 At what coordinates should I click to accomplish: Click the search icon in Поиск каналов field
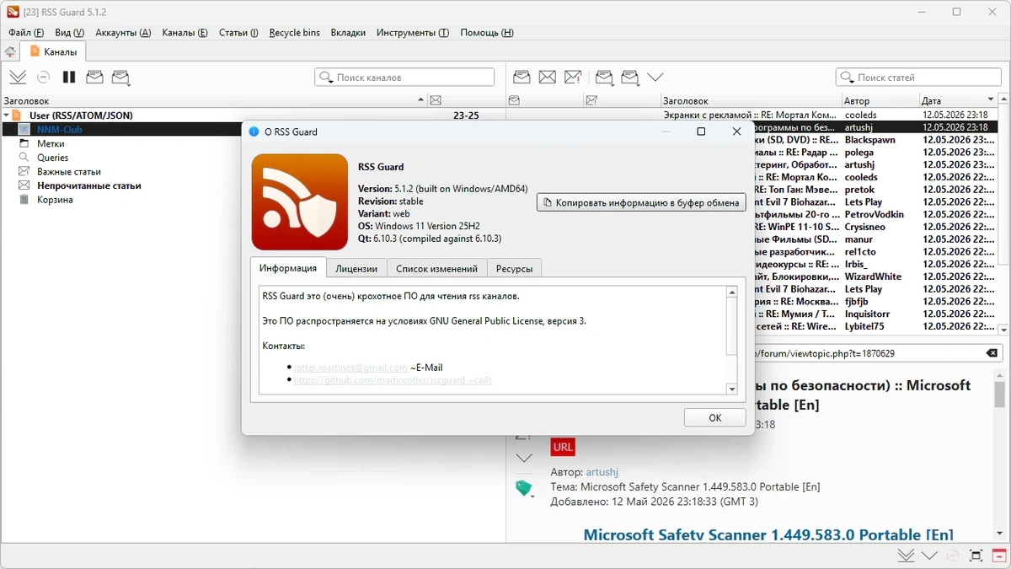[x=326, y=78]
